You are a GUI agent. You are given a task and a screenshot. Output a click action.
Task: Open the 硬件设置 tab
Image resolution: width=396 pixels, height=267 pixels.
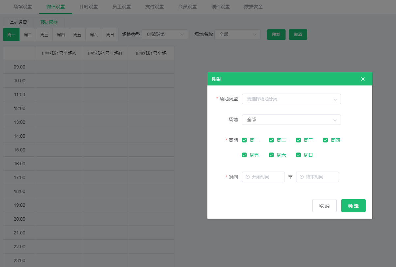(220, 7)
